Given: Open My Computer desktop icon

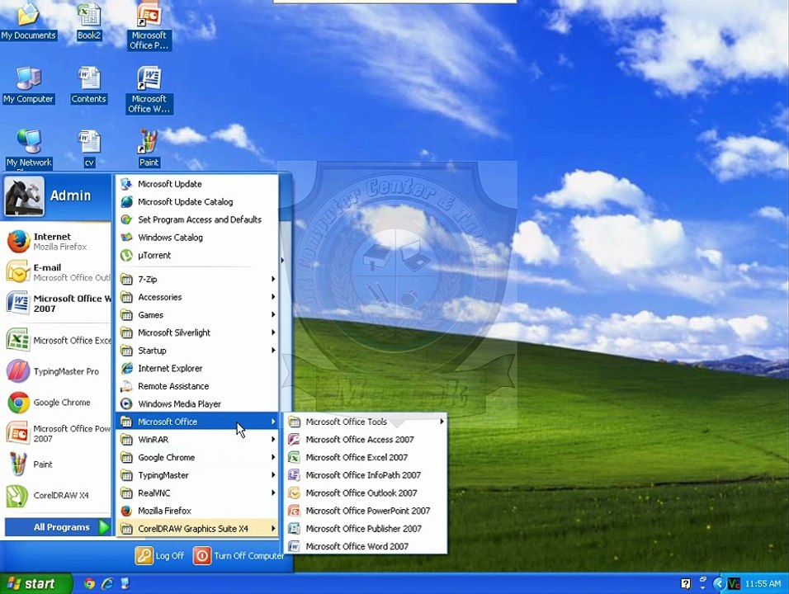Looking at the screenshot, I should (28, 85).
